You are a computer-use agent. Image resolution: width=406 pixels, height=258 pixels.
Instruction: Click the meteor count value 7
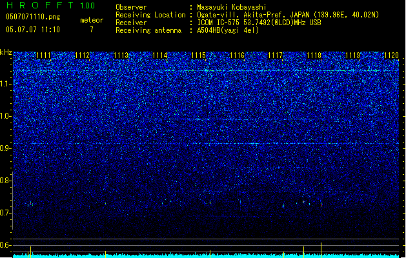(92, 30)
